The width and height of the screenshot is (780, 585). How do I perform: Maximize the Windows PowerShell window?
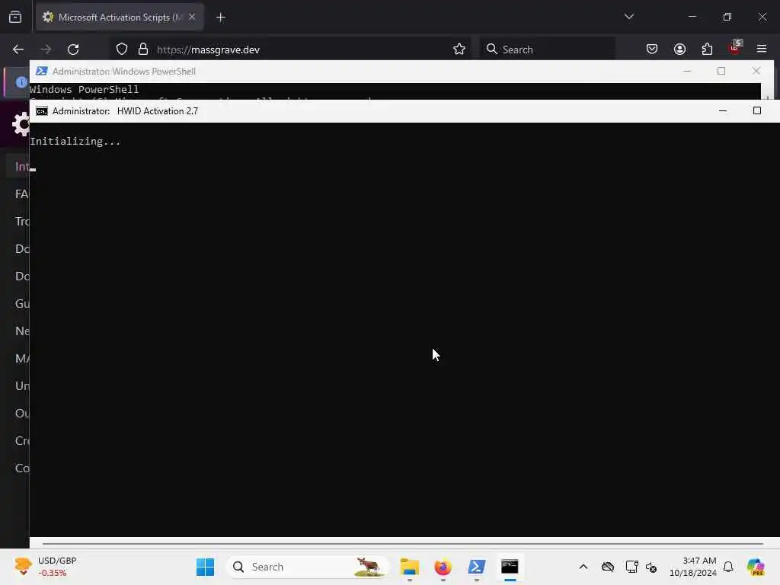pyautogui.click(x=721, y=71)
